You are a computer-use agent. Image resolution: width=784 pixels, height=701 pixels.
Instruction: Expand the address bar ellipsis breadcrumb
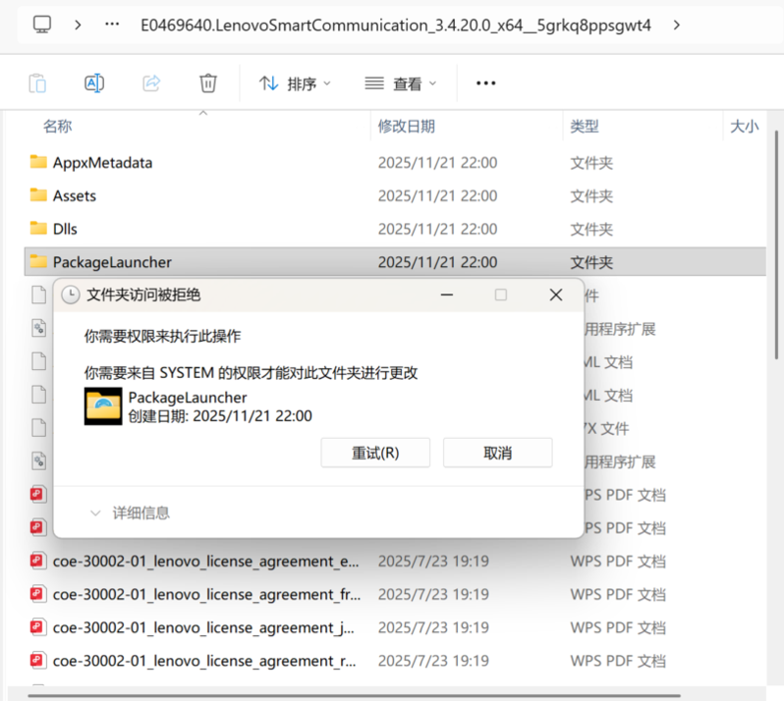(x=112, y=25)
